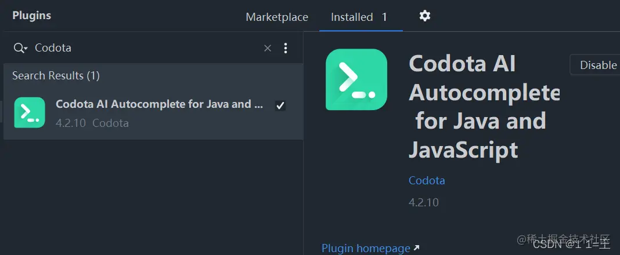
Task: Uncheck the Codota plugin enabled checkbox
Action: 280,105
